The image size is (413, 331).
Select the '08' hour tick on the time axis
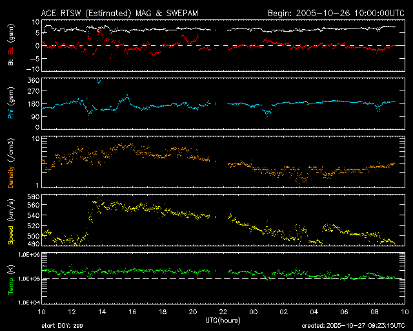coord(374,312)
